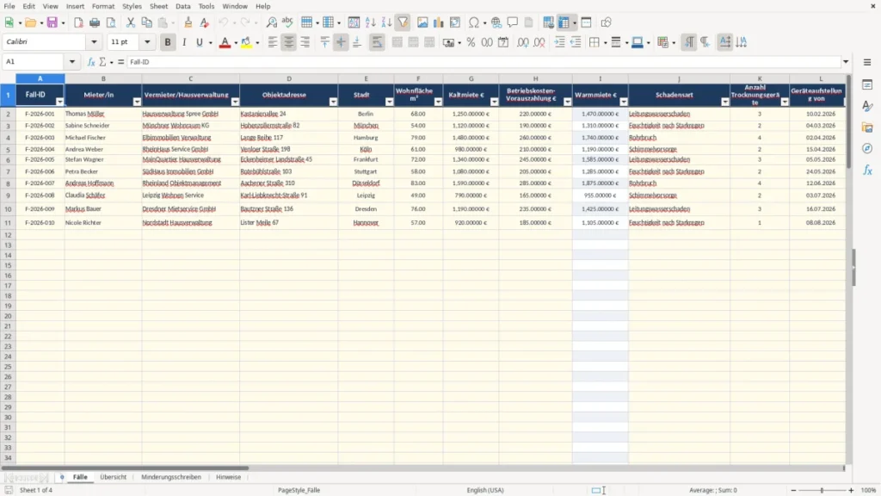
Task: Open the sidebar settings menu
Action: pos(867,62)
